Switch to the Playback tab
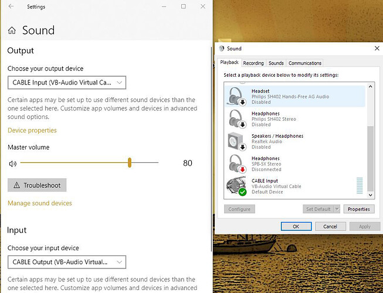Viewport: 383px width, 293px height. coord(229,63)
